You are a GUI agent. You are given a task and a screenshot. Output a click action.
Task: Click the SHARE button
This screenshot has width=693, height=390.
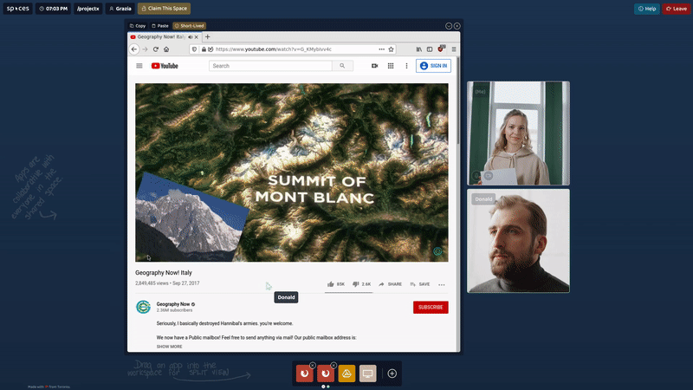(391, 284)
